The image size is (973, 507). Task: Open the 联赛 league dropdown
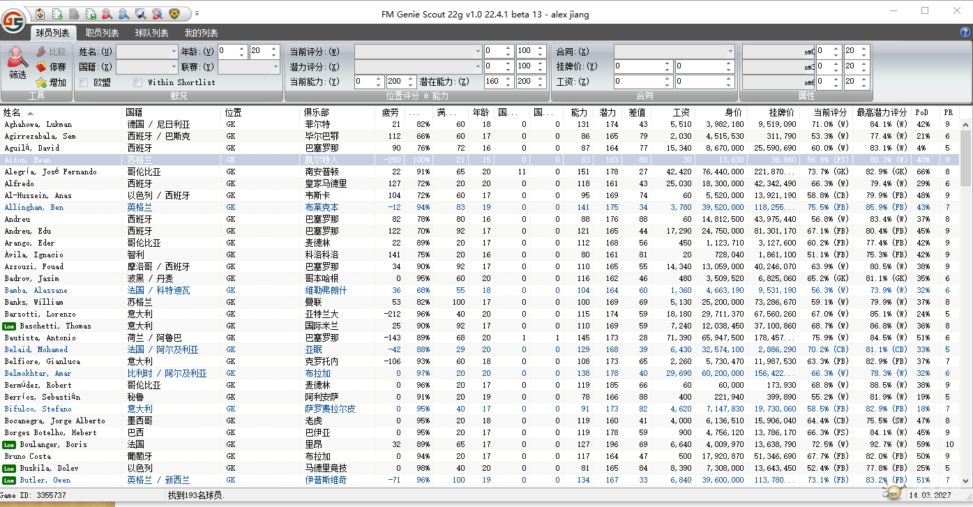[x=275, y=67]
